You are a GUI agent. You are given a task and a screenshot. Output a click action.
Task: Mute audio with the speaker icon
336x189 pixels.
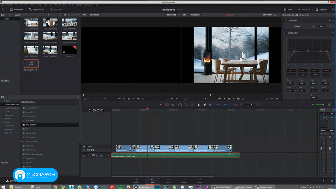[x=313, y=104]
